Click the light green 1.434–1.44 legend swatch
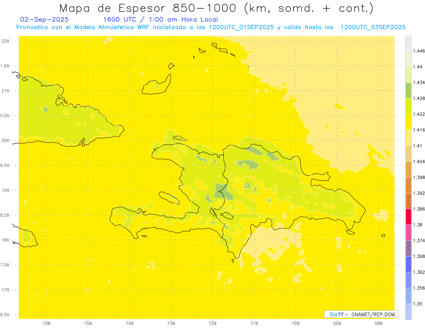Screen dimensions: 425x328 pos(408,75)
